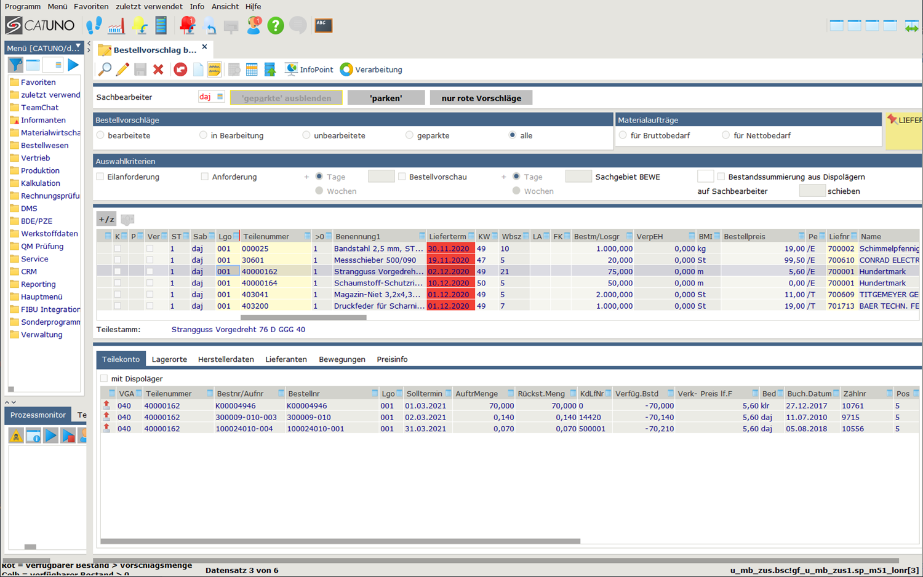Click the funnel filter icon in menu panel
This screenshot has width=923, height=577.
click(x=15, y=65)
